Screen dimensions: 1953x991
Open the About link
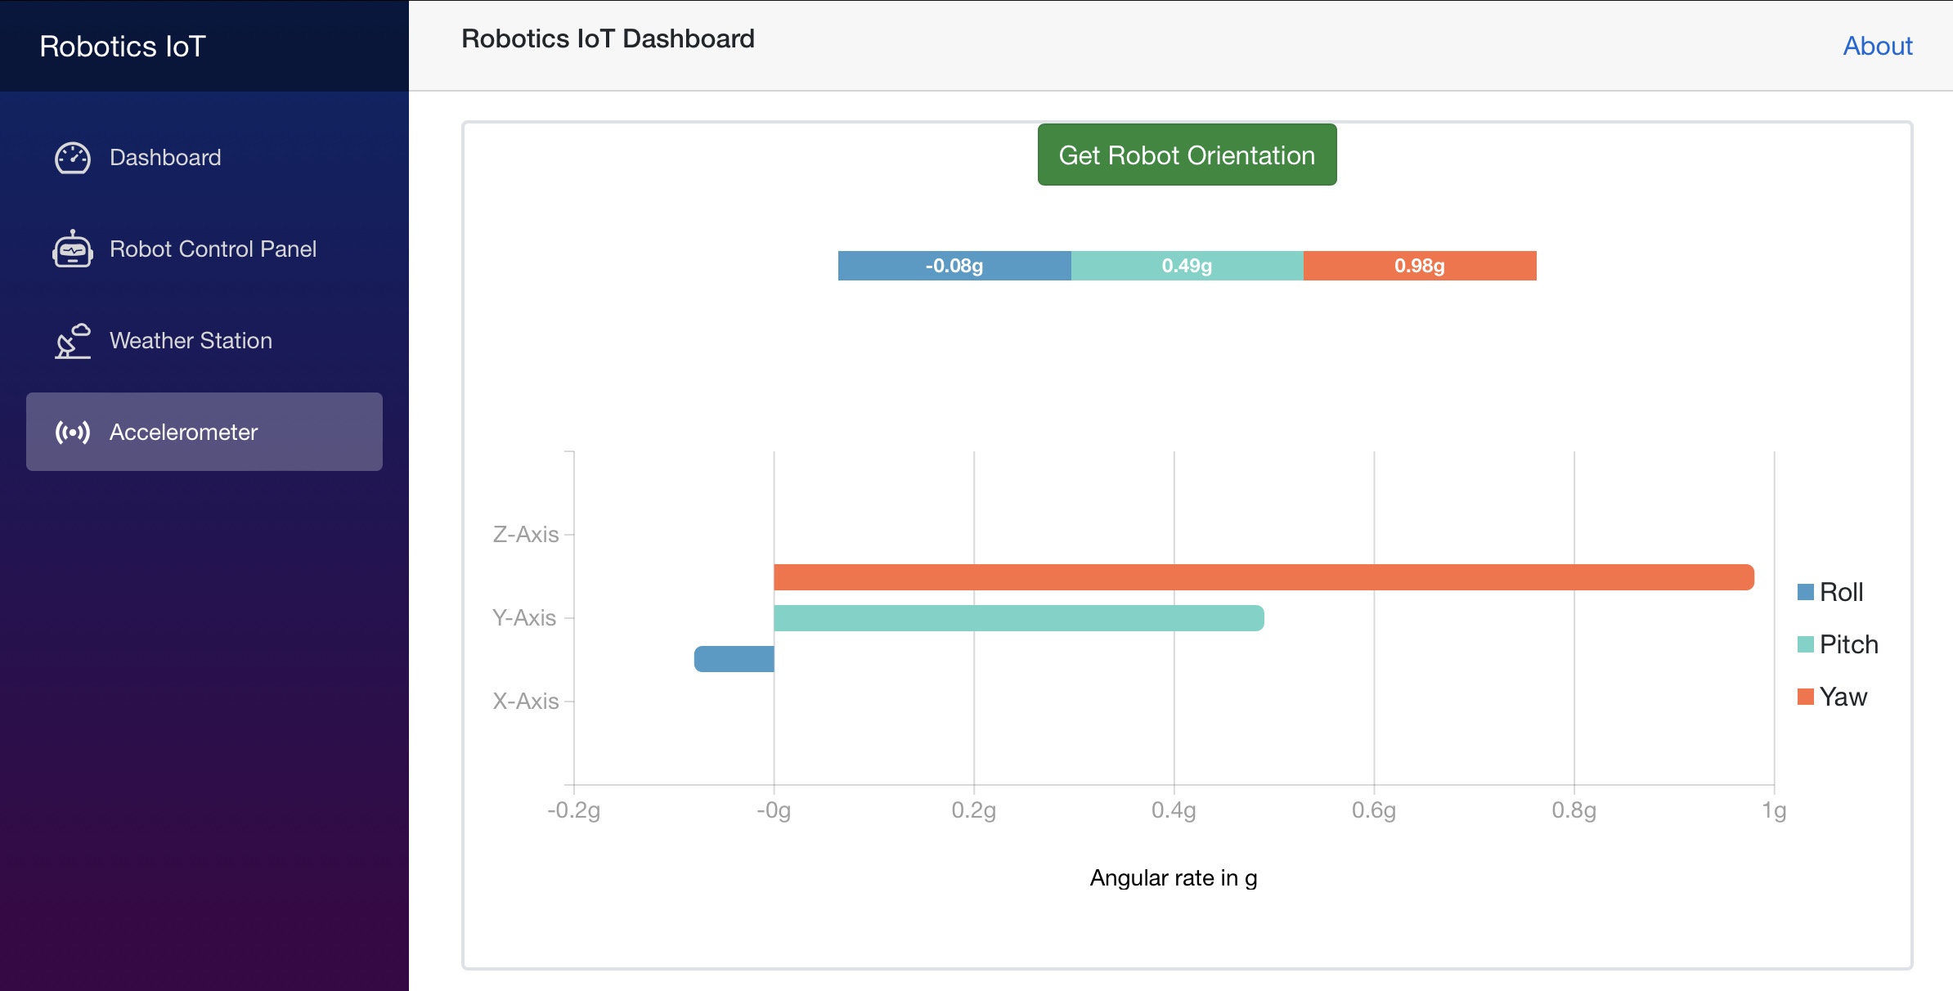coord(1877,46)
